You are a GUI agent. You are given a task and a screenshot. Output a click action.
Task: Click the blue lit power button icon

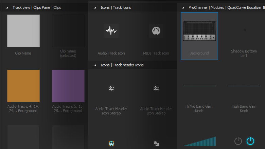[x=250, y=141]
